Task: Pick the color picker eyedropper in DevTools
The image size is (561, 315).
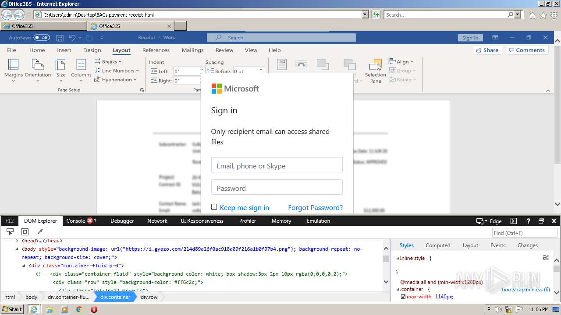Action: 40,232
